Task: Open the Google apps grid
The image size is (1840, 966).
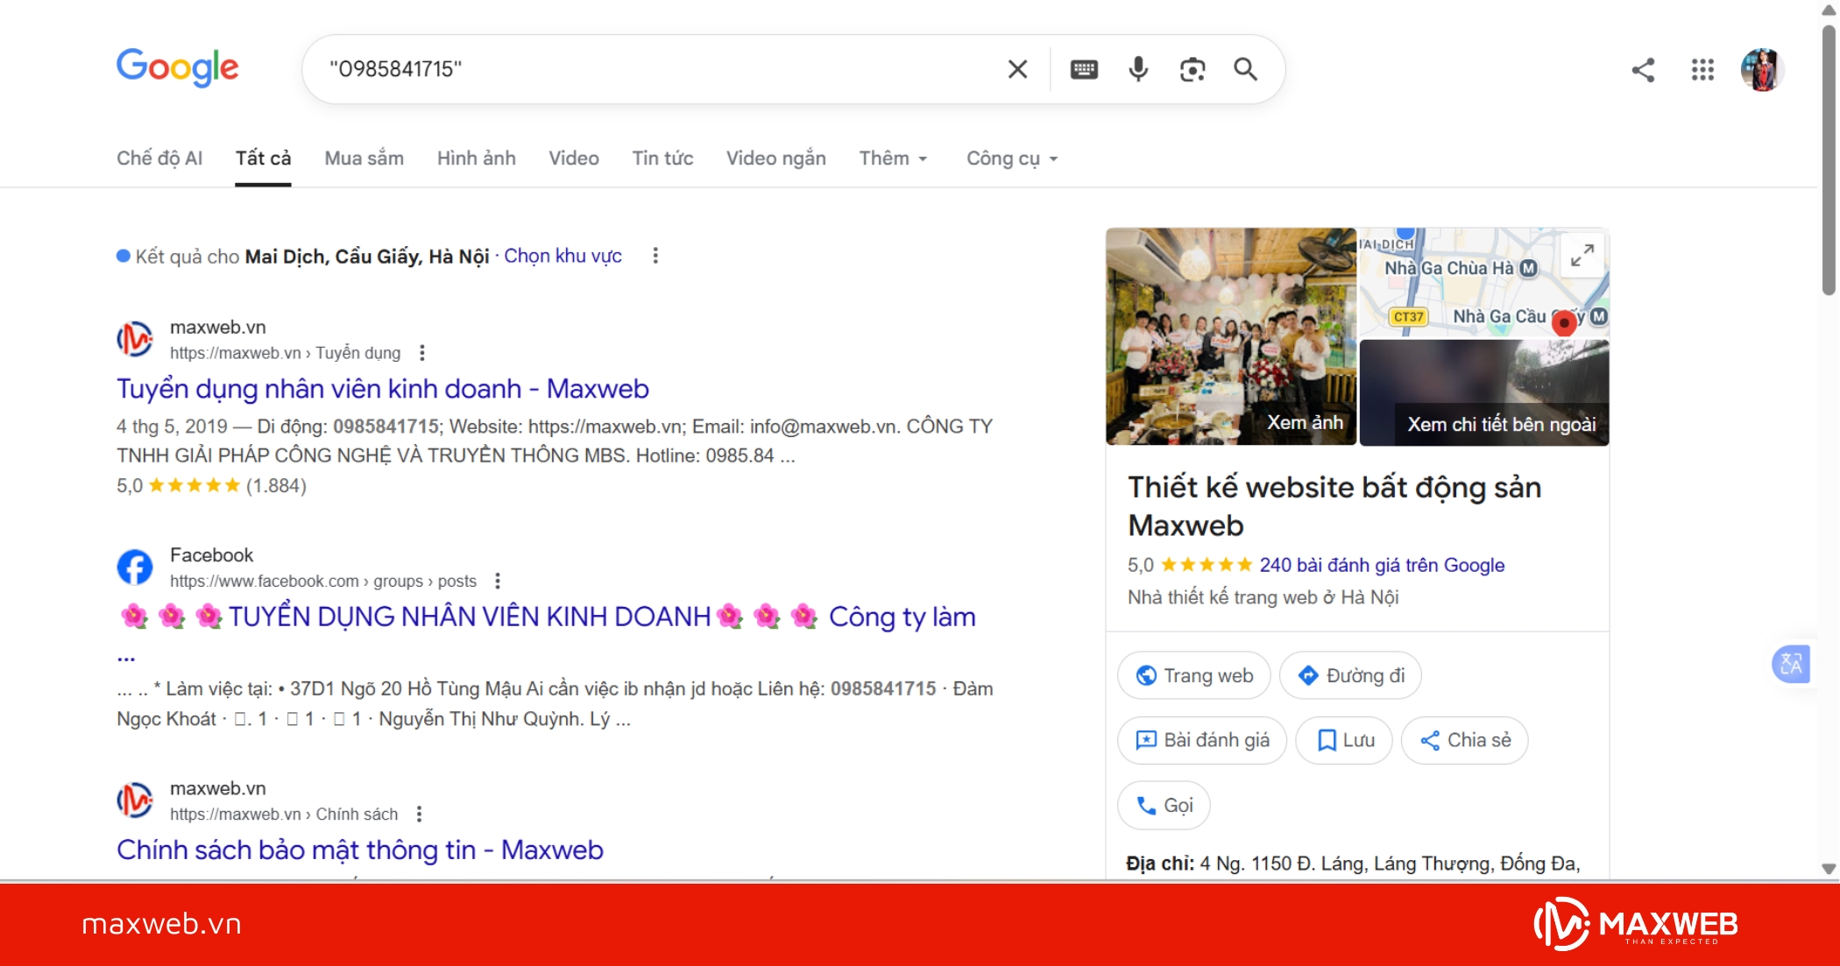Action: [1702, 70]
